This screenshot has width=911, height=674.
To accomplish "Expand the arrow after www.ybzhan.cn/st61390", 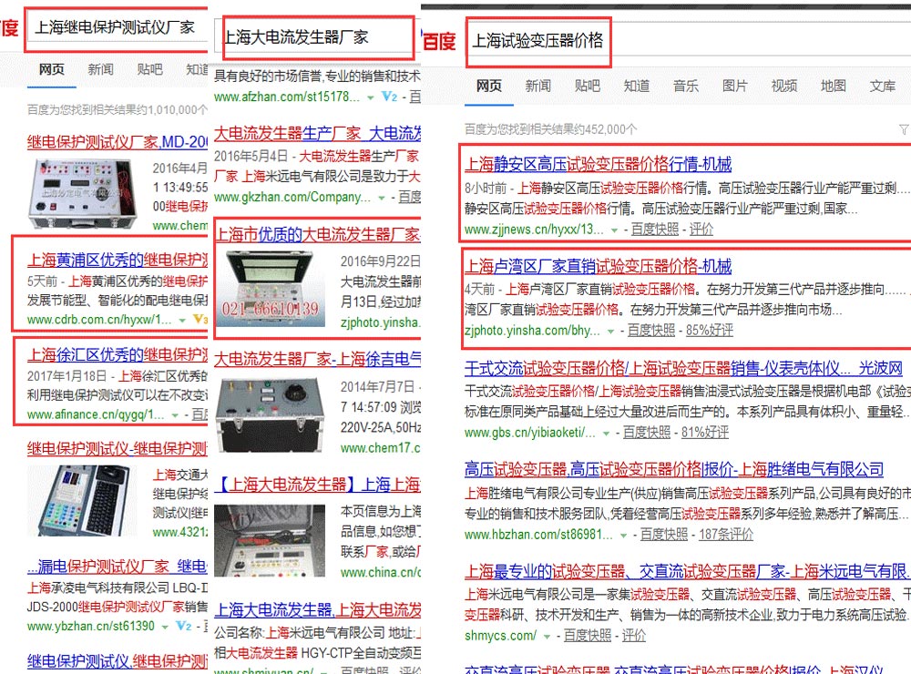I will pyautogui.click(x=165, y=627).
